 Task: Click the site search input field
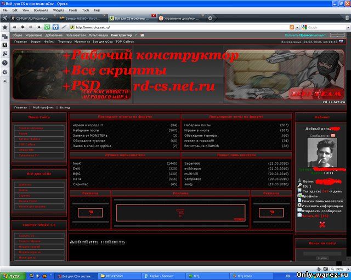click(322, 252)
